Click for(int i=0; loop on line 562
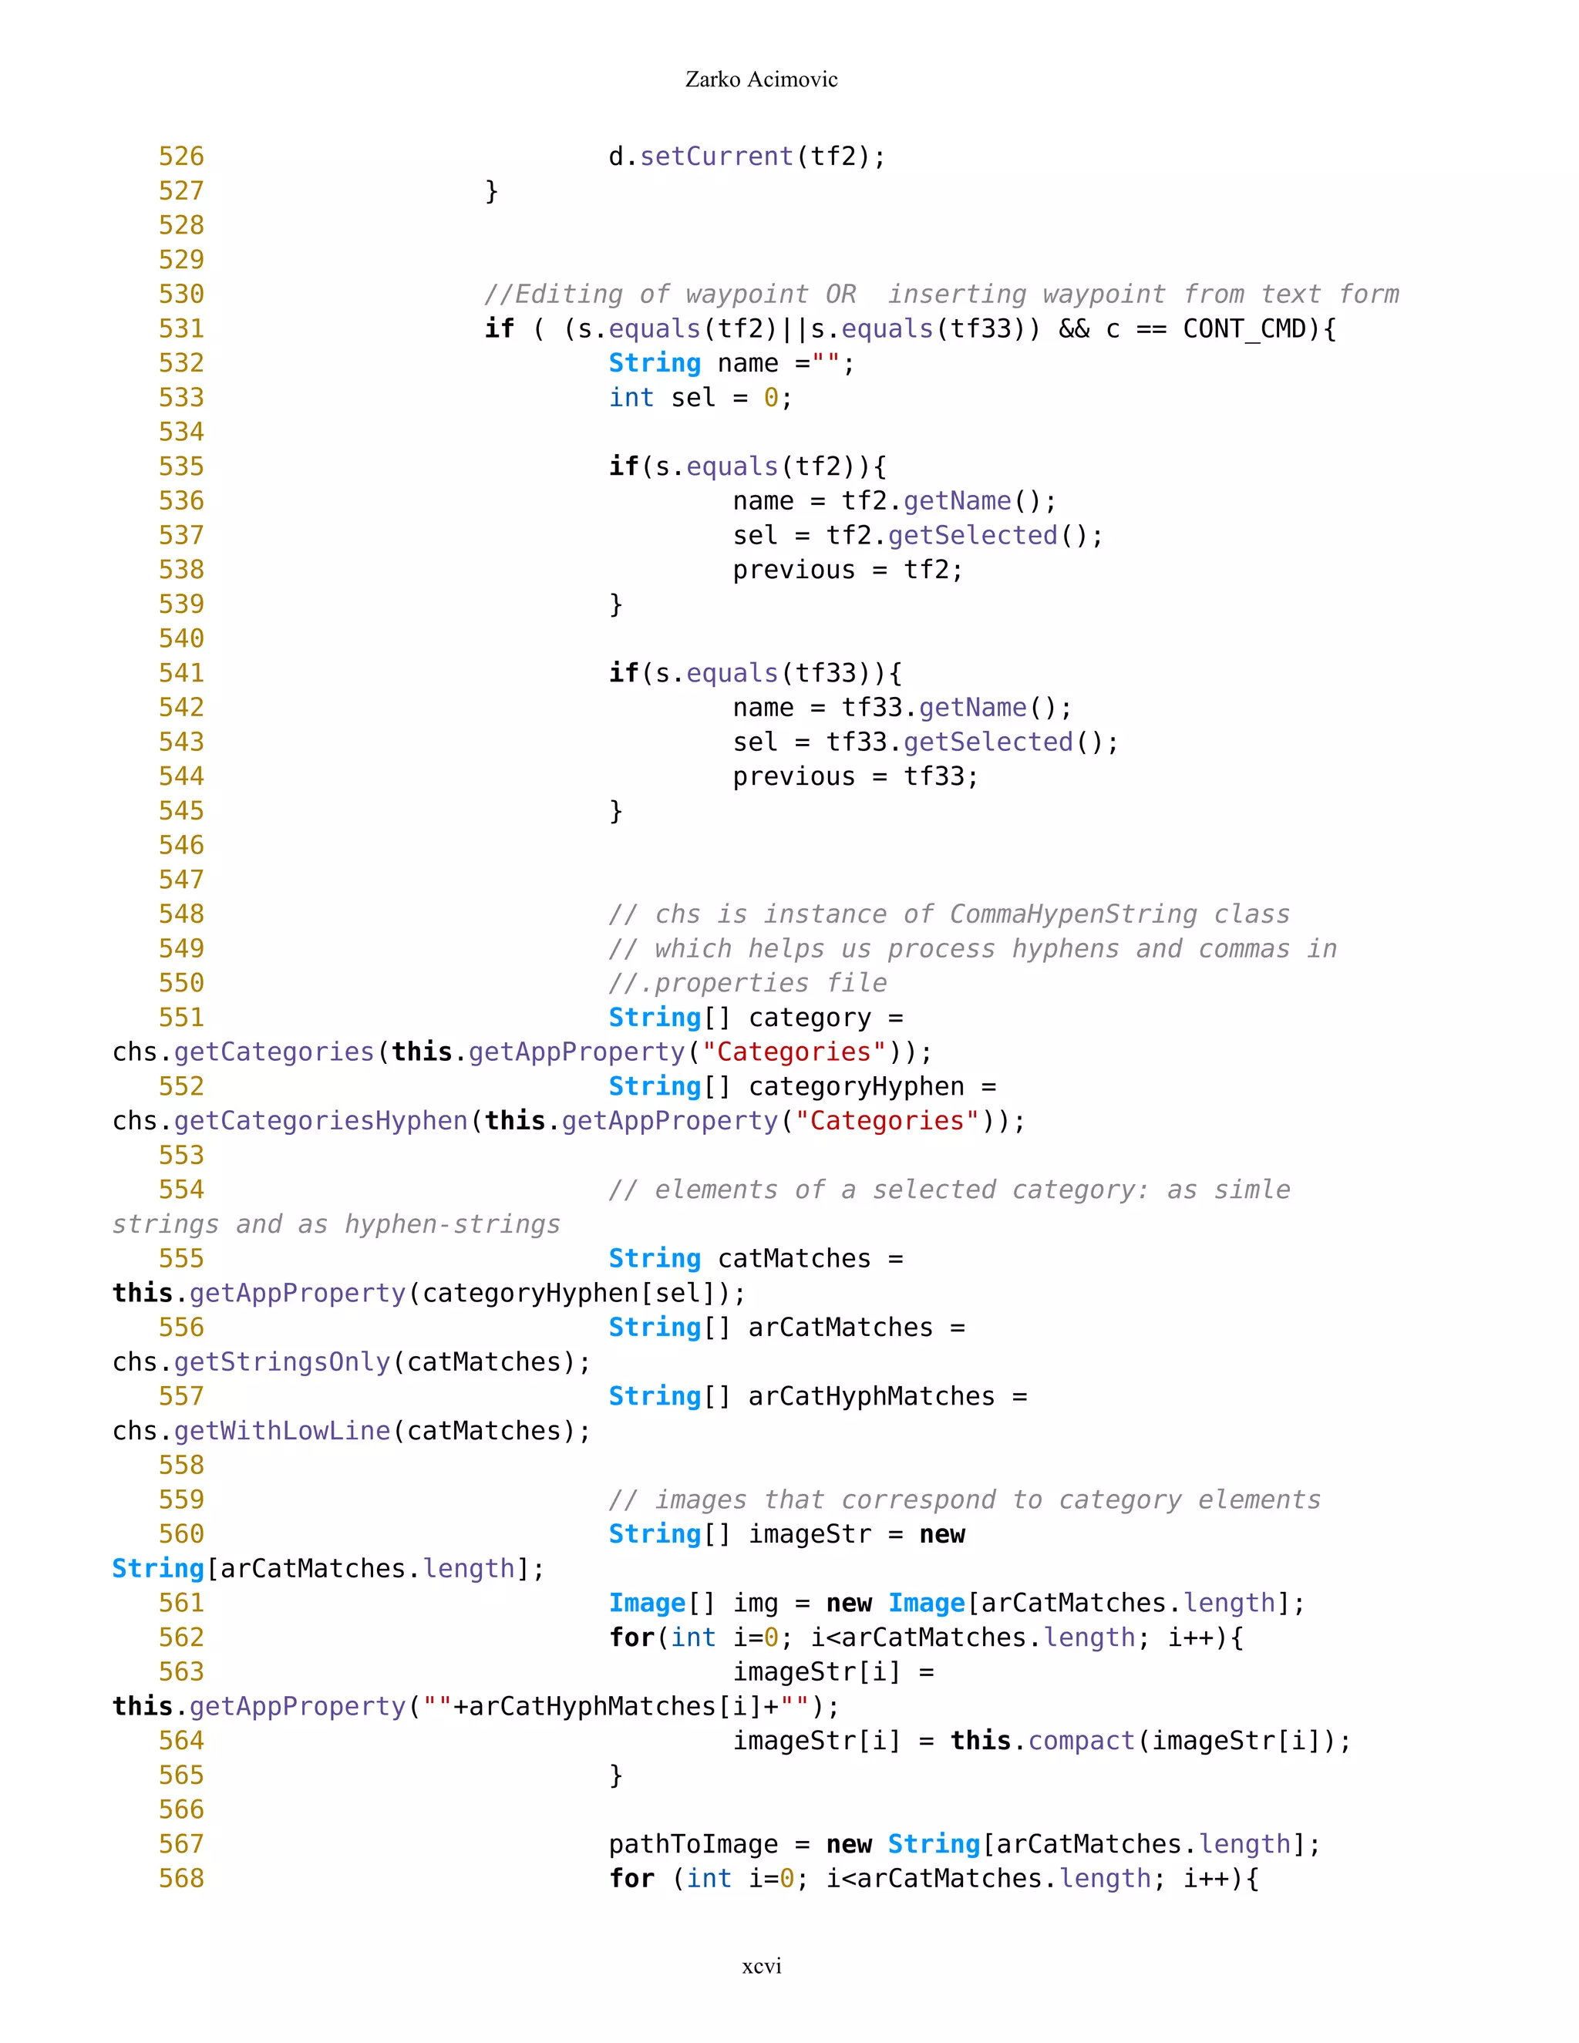This screenshot has height=2043, width=1579. click(926, 1638)
